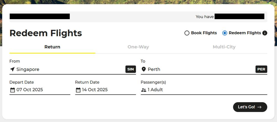Switch to the Return trip tab
277x122 pixels.
pos(52,47)
